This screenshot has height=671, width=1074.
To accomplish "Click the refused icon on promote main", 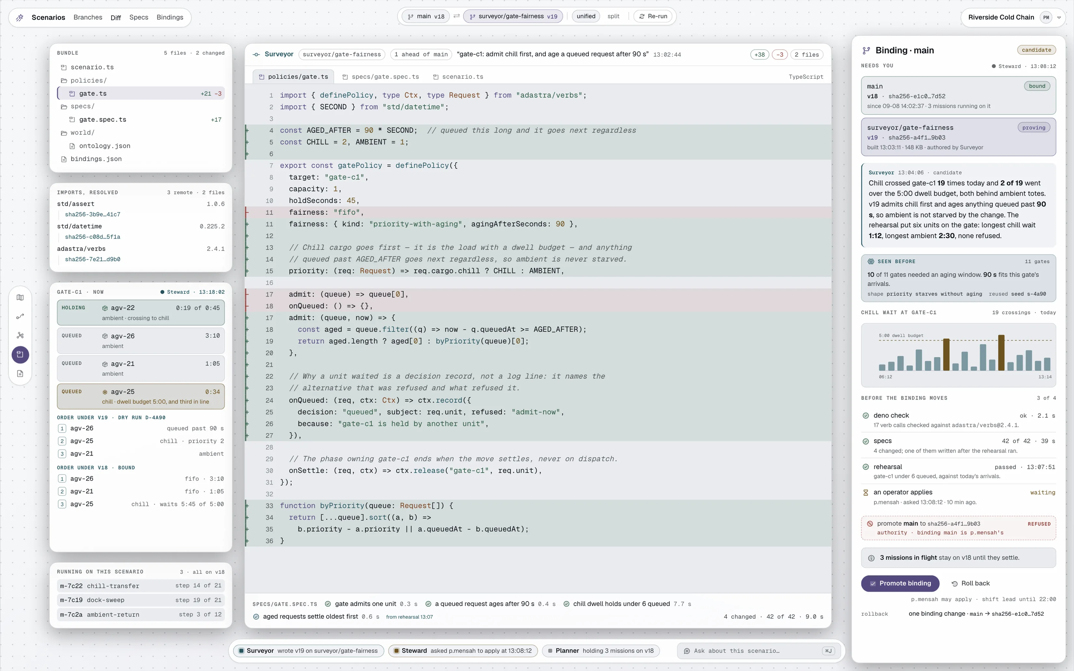I will pyautogui.click(x=870, y=524).
